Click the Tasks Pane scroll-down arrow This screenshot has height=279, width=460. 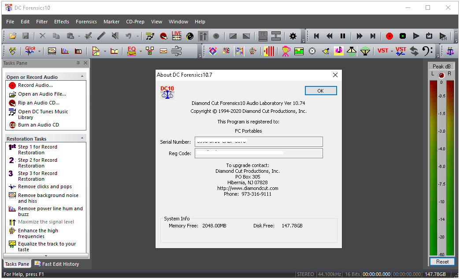pos(46,256)
